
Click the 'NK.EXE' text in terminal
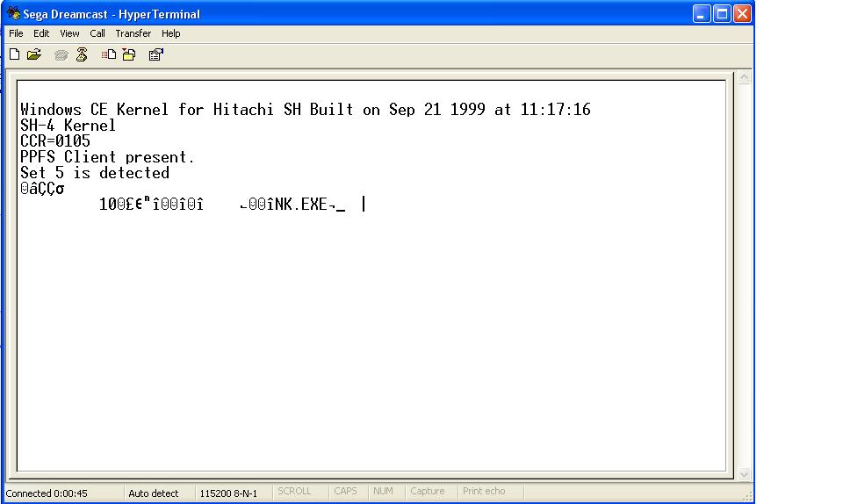(300, 205)
